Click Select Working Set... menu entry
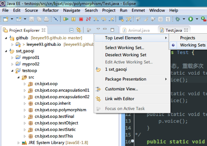This screenshot has width=207, height=146. tap(132, 48)
